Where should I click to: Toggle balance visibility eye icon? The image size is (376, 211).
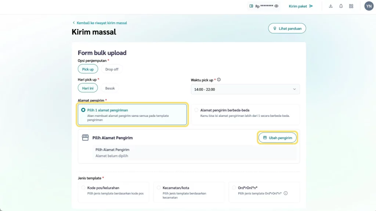click(276, 6)
